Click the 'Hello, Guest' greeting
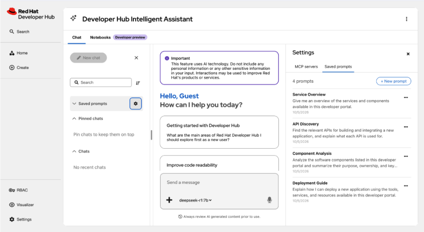Image resolution: width=424 pixels, height=232 pixels. tap(179, 96)
